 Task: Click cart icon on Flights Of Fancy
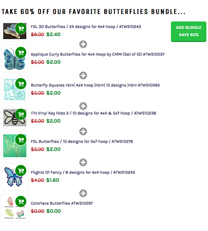coord(21,171)
